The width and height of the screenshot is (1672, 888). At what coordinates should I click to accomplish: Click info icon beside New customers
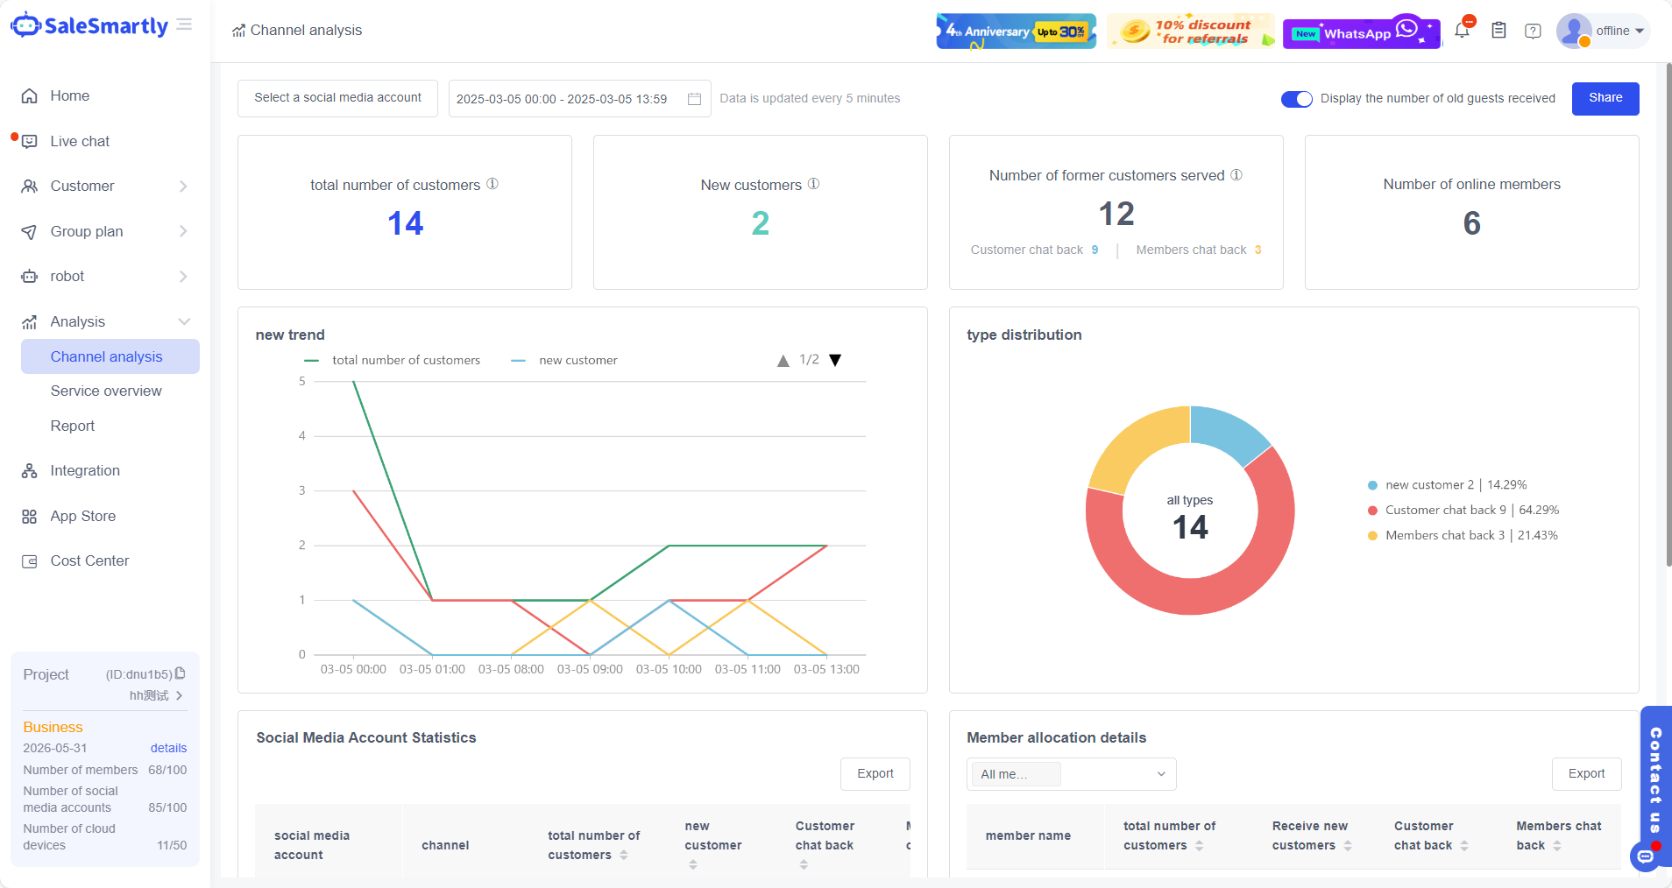[813, 184]
